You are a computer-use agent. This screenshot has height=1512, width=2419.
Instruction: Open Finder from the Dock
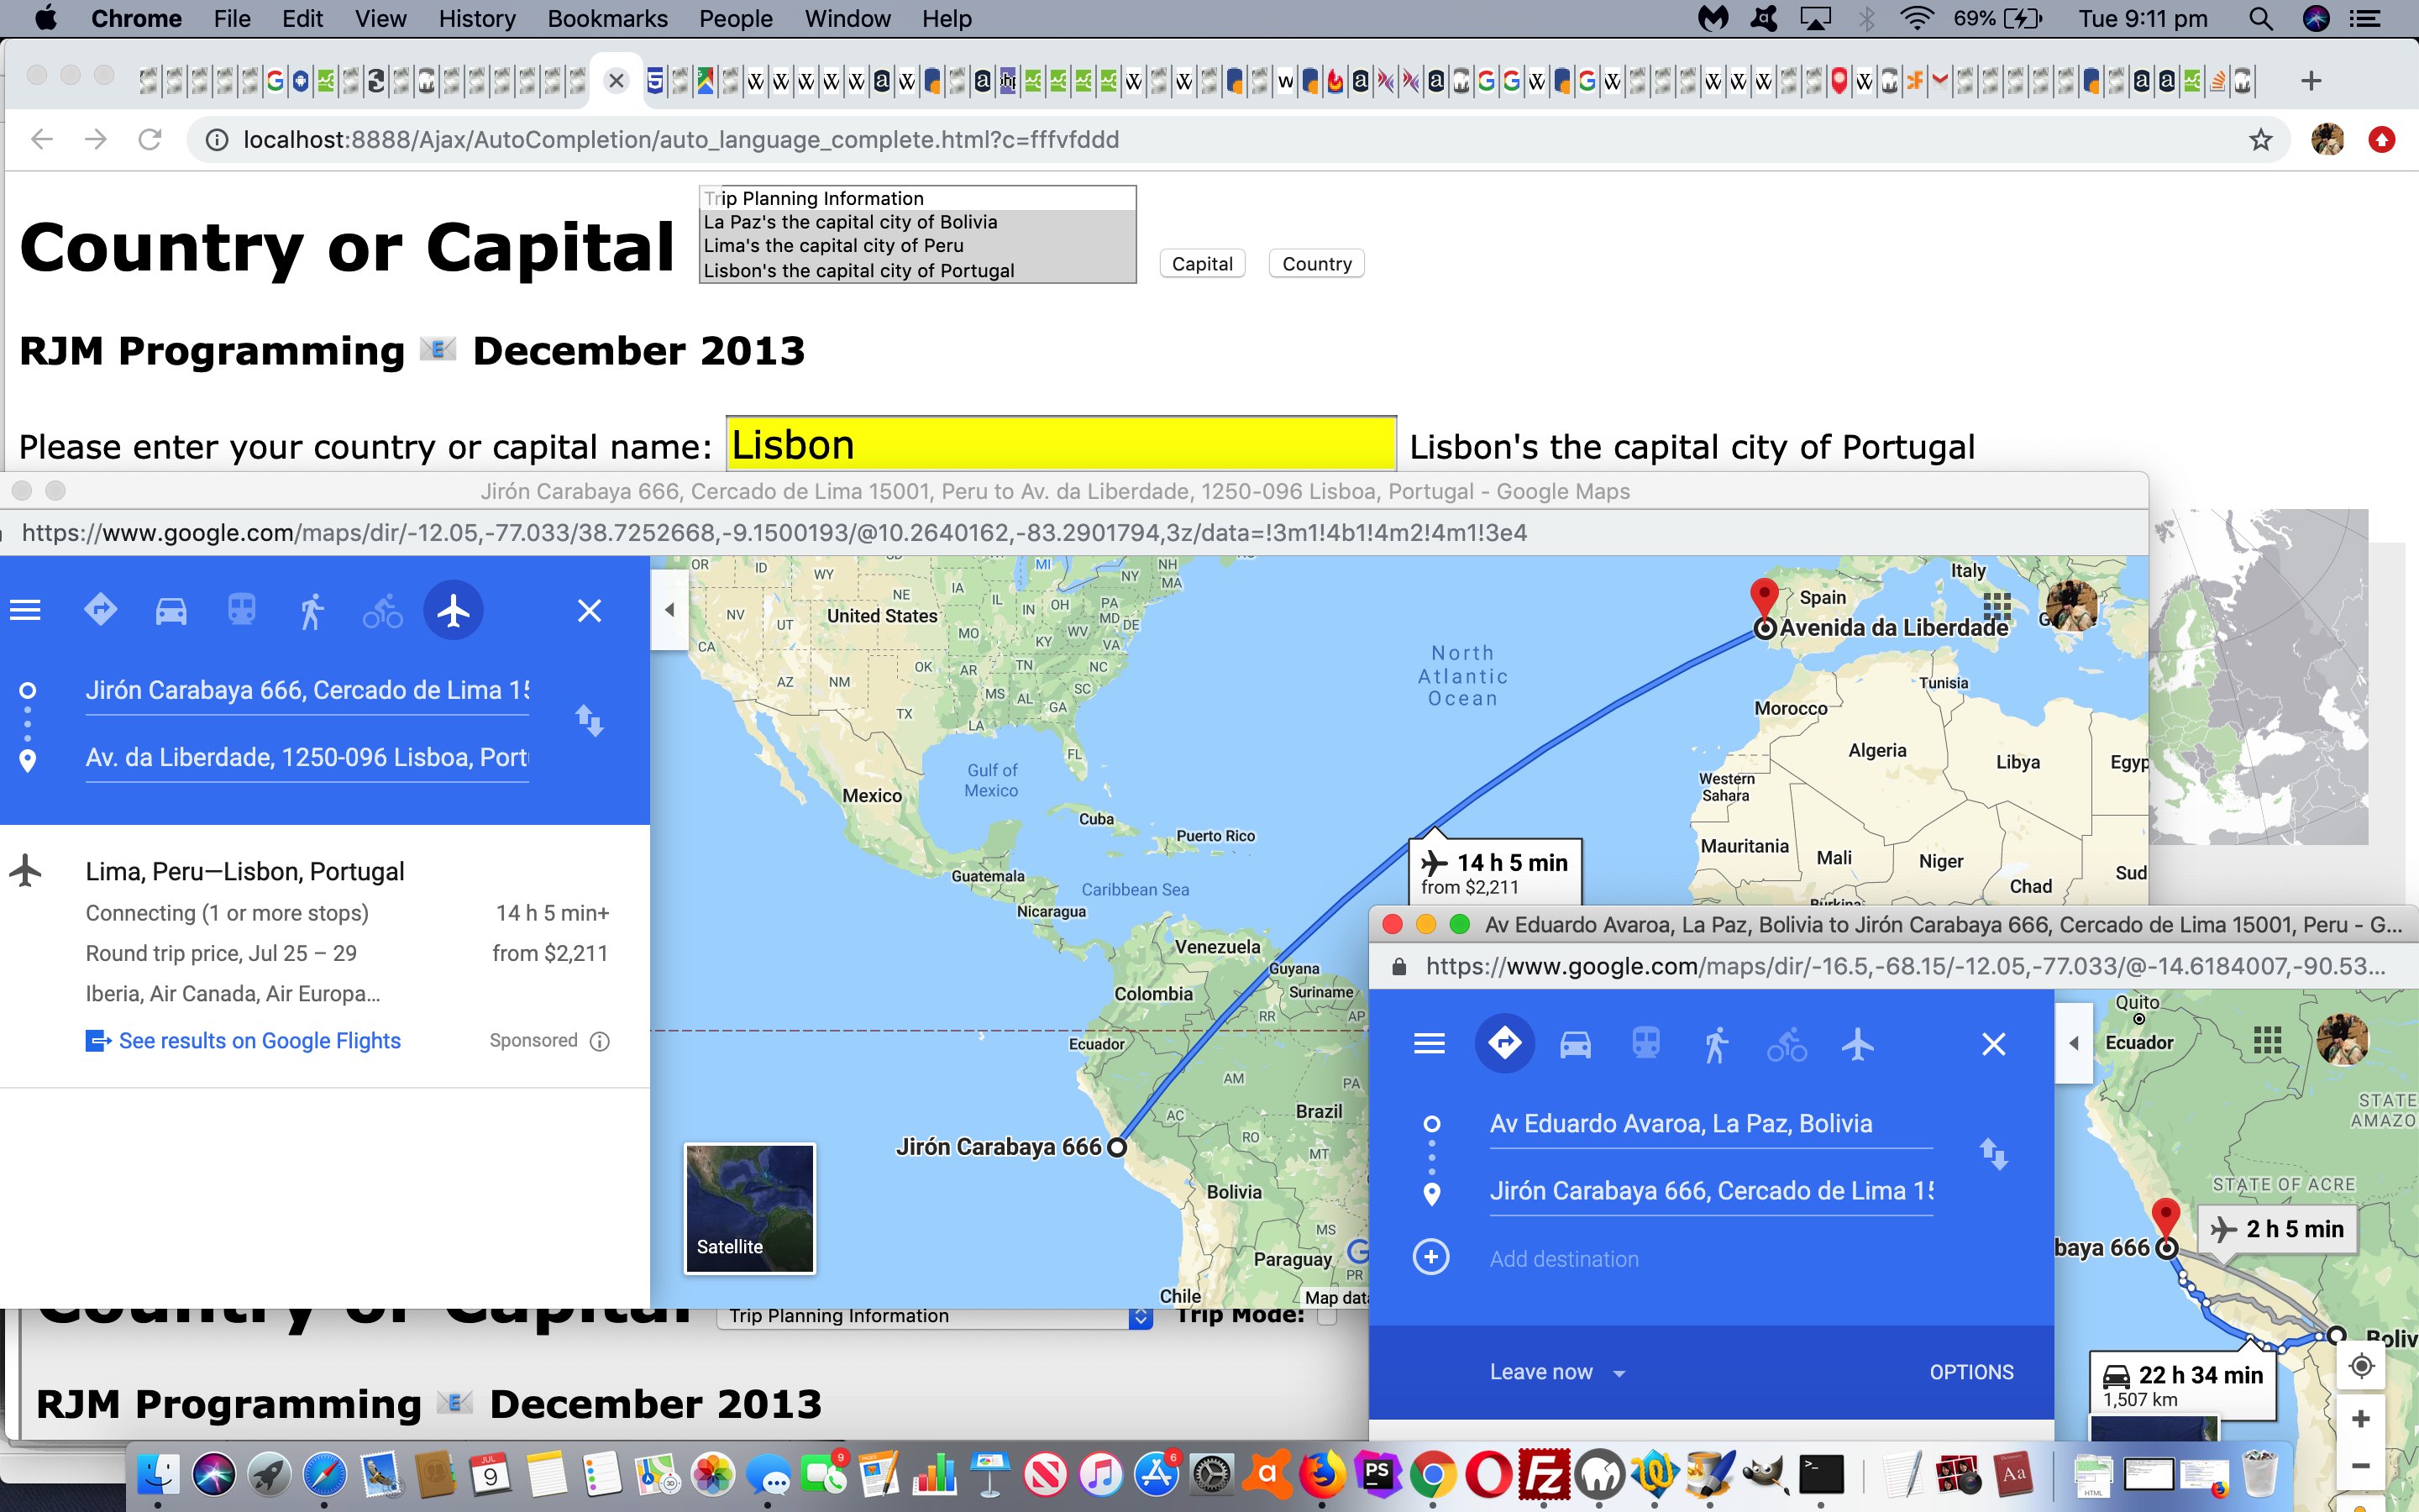click(x=158, y=1474)
